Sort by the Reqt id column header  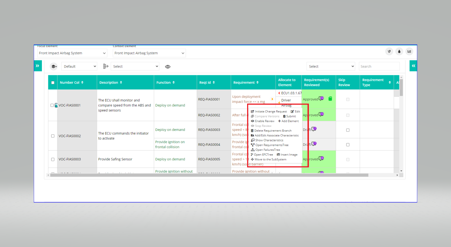tap(214, 82)
